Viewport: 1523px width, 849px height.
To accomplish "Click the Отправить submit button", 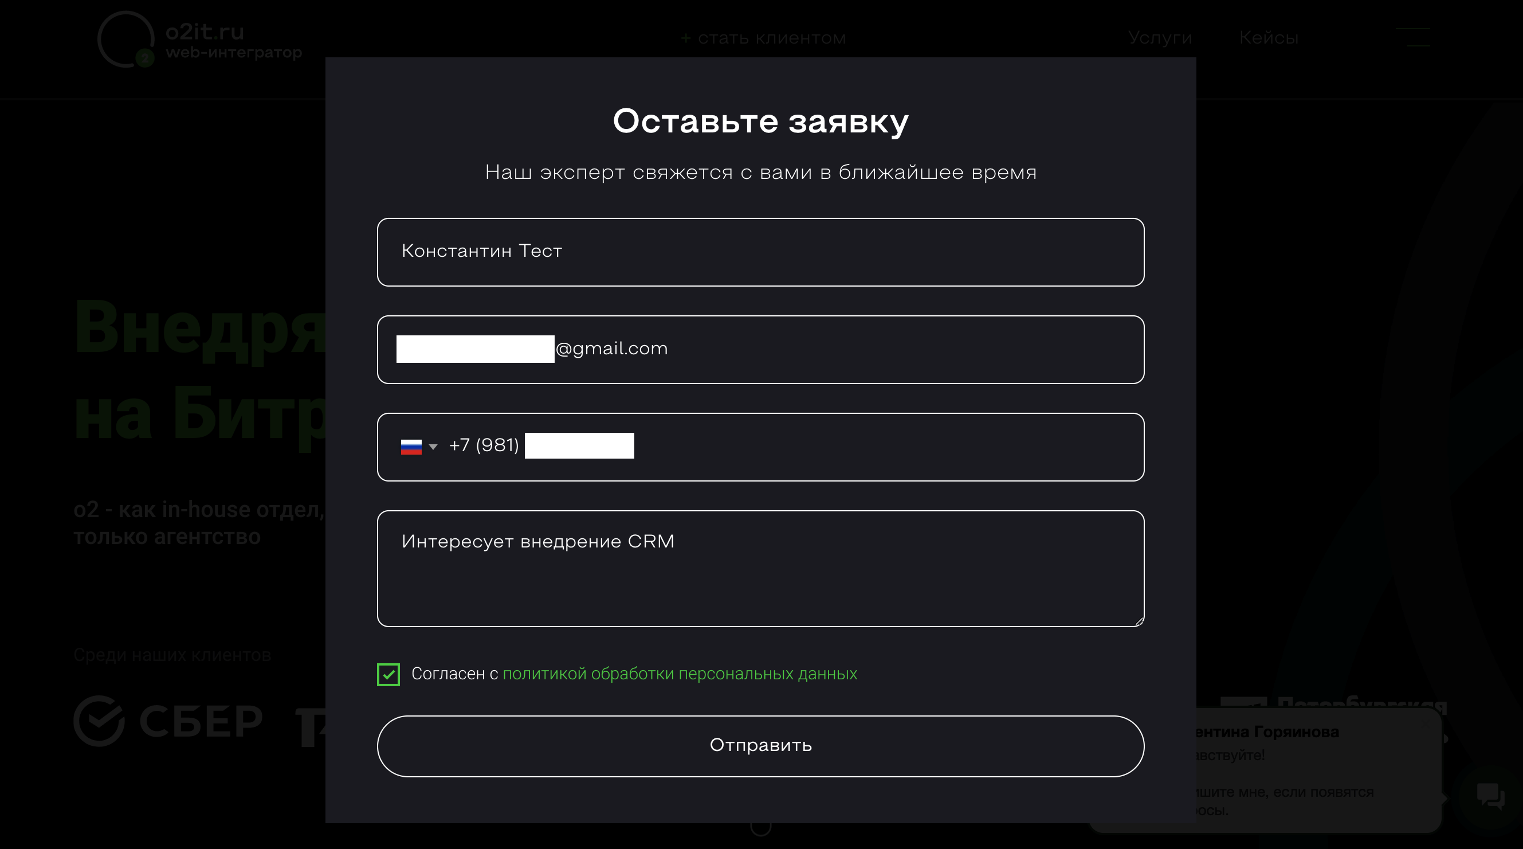I will click(x=760, y=745).
